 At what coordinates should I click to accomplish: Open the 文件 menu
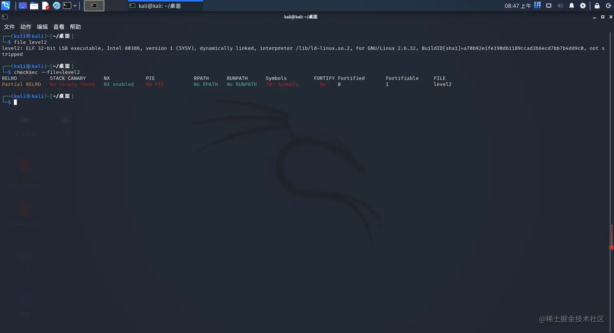coord(9,27)
